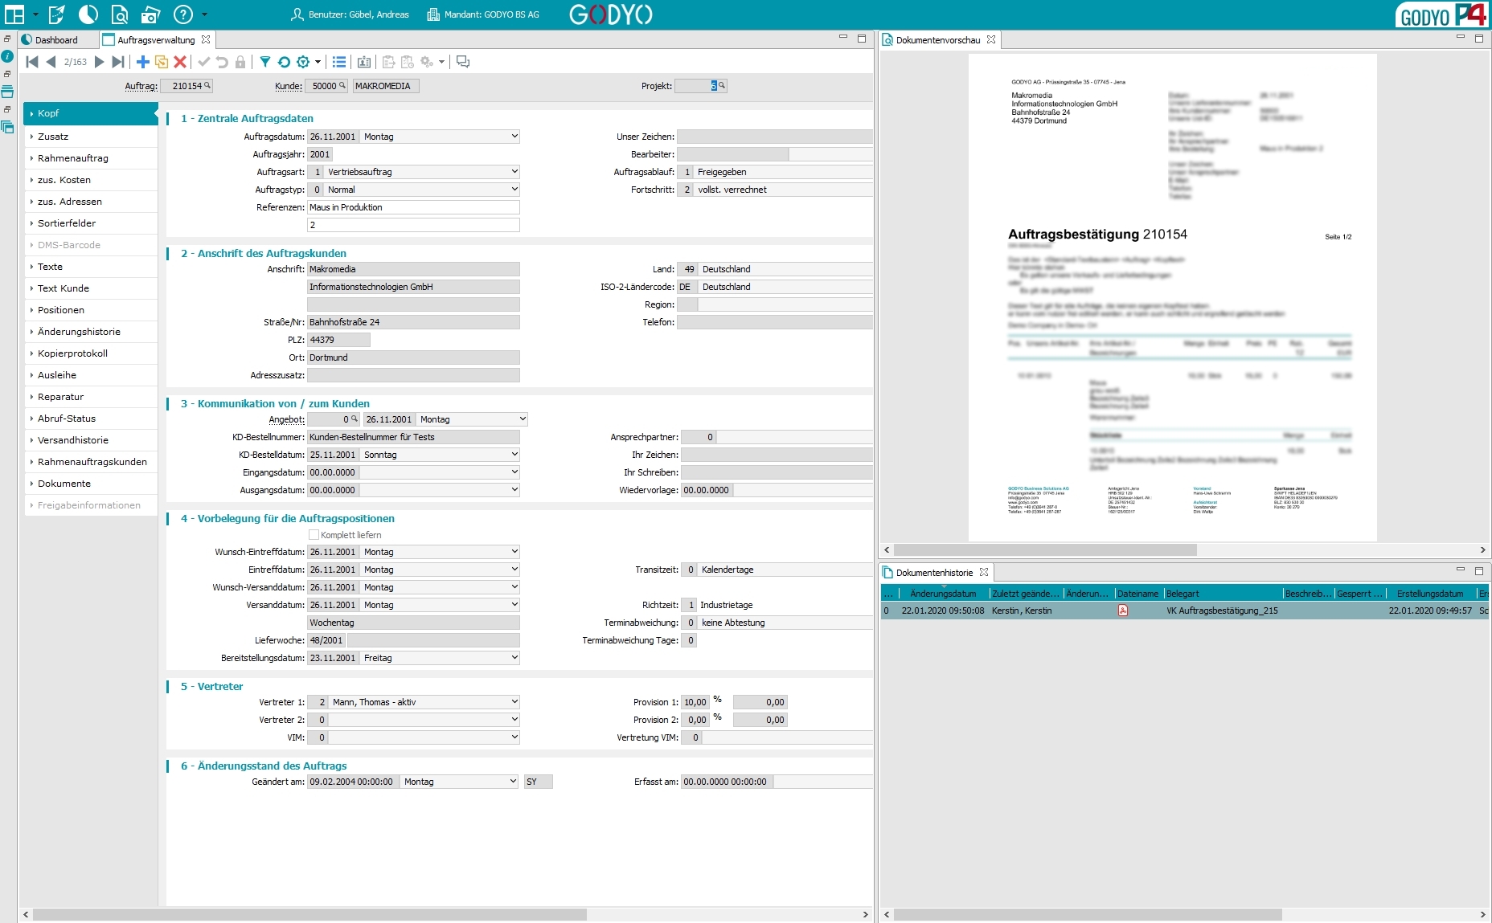This screenshot has width=1492, height=923.
Task: Click into the Referenzen input field
Action: [x=413, y=207]
